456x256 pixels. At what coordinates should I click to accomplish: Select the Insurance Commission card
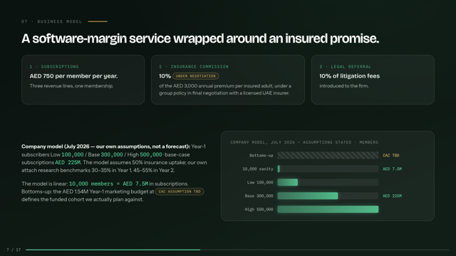tap(228, 80)
